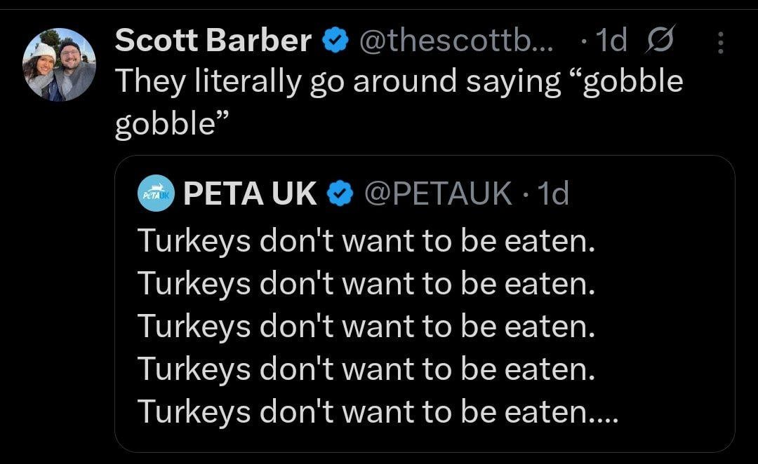This screenshot has width=758, height=464.
Task: Click the second "Turkeys don't want" line in quote
Action: 366,284
